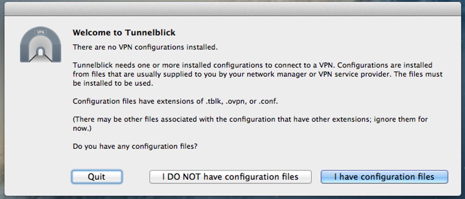Click the gray tunnel archway graphic
The width and height of the screenshot is (465, 199).
[x=40, y=40]
